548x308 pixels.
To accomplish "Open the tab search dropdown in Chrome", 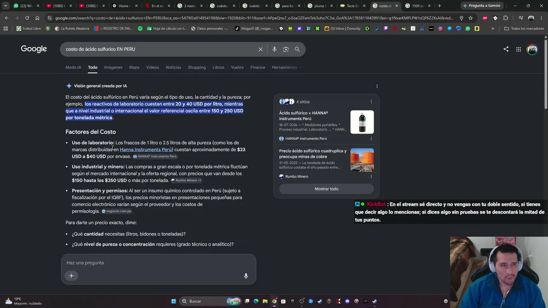I will 5,6.
